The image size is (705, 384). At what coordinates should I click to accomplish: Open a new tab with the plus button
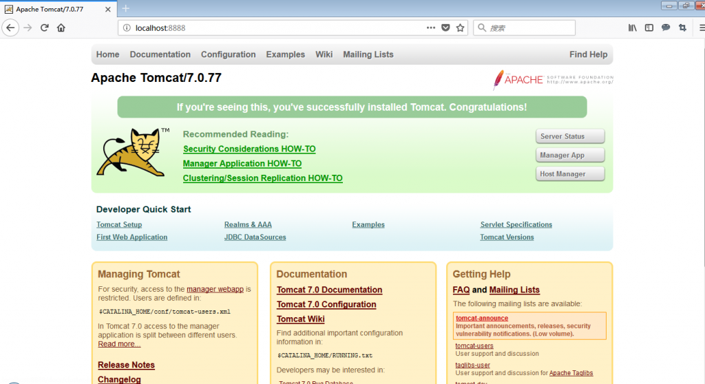click(x=126, y=8)
